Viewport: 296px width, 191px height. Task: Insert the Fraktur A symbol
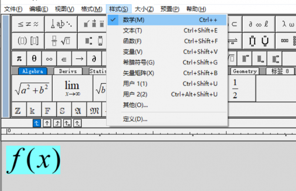[79, 110]
